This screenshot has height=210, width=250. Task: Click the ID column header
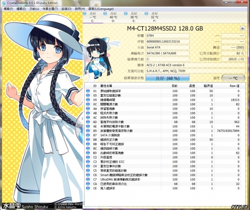point(95,86)
